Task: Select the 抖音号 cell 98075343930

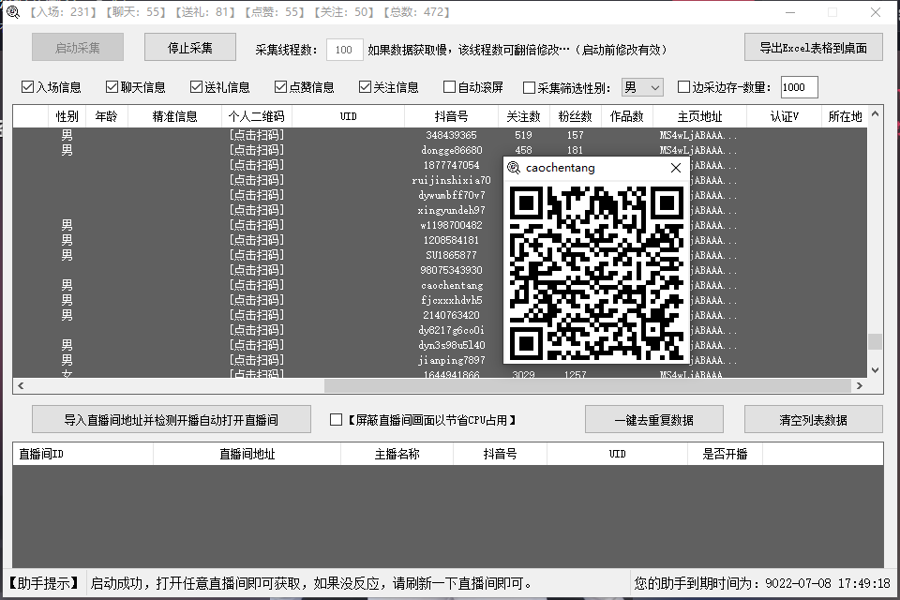Action: pos(451,270)
